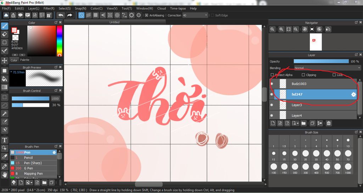
Task: Enable the layer Lock checkbox
Action: [x=334, y=75]
